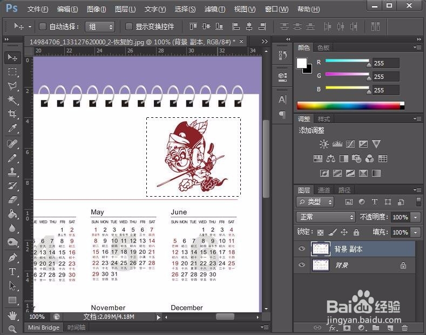Open the History panel icon

coord(282,56)
